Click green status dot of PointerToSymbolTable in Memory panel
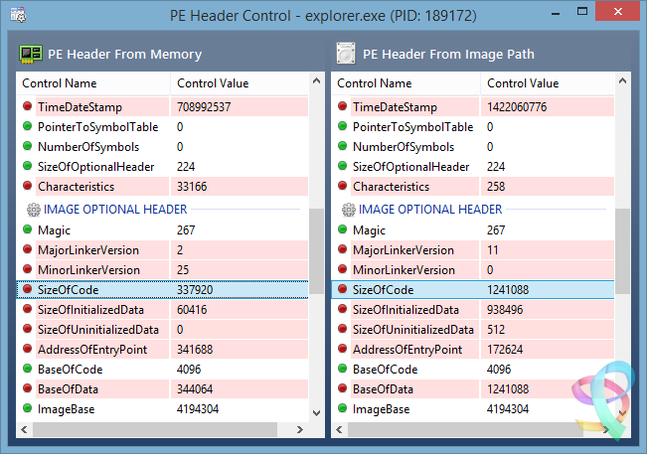Image resolution: width=647 pixels, height=454 pixels. coord(27,126)
